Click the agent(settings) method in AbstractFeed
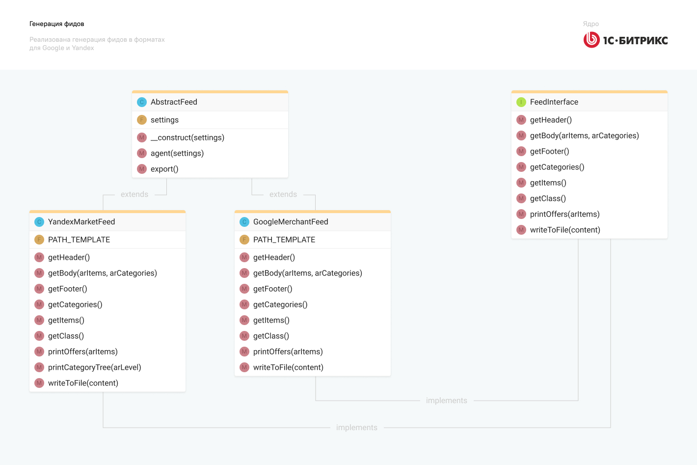This screenshot has height=465, width=697. click(177, 153)
